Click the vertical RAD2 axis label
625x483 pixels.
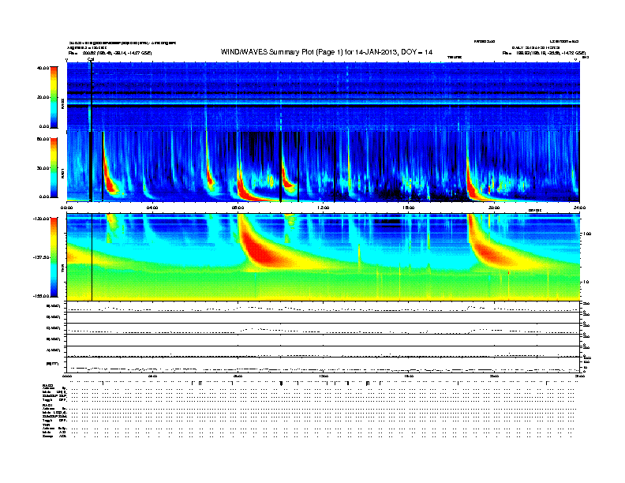63,103
